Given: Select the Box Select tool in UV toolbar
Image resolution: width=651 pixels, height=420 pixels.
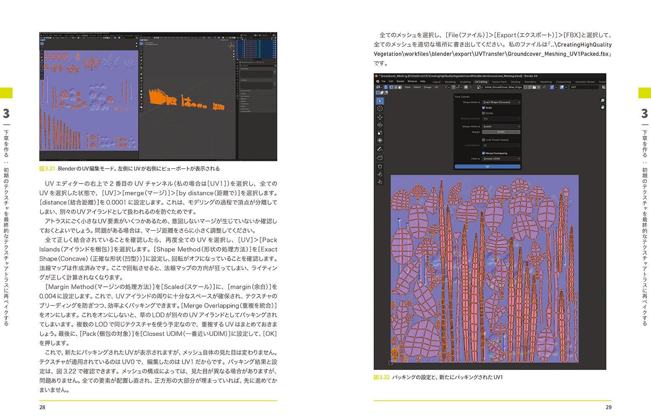Looking at the screenshot, I should 380,101.
